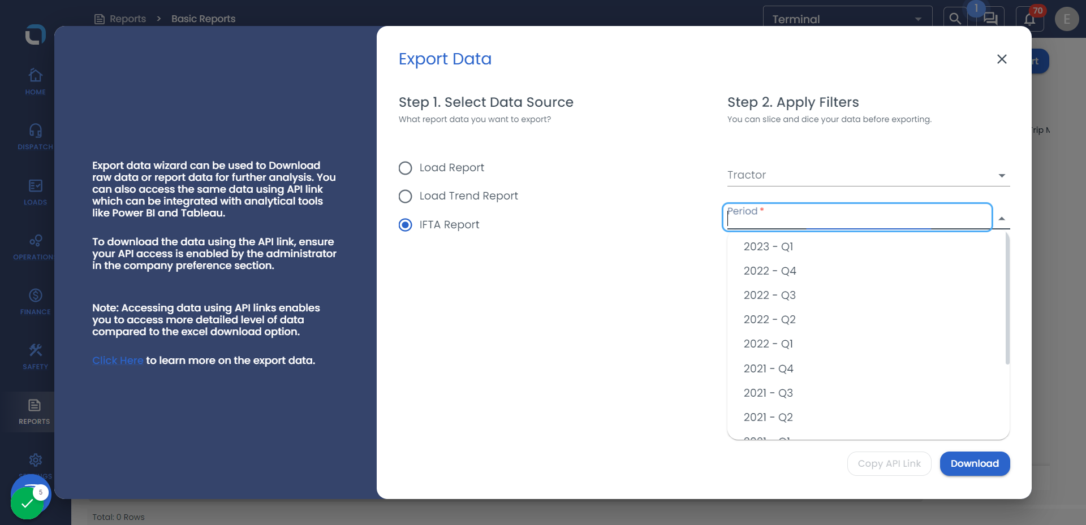Click the period list scrollbar

point(1007,300)
